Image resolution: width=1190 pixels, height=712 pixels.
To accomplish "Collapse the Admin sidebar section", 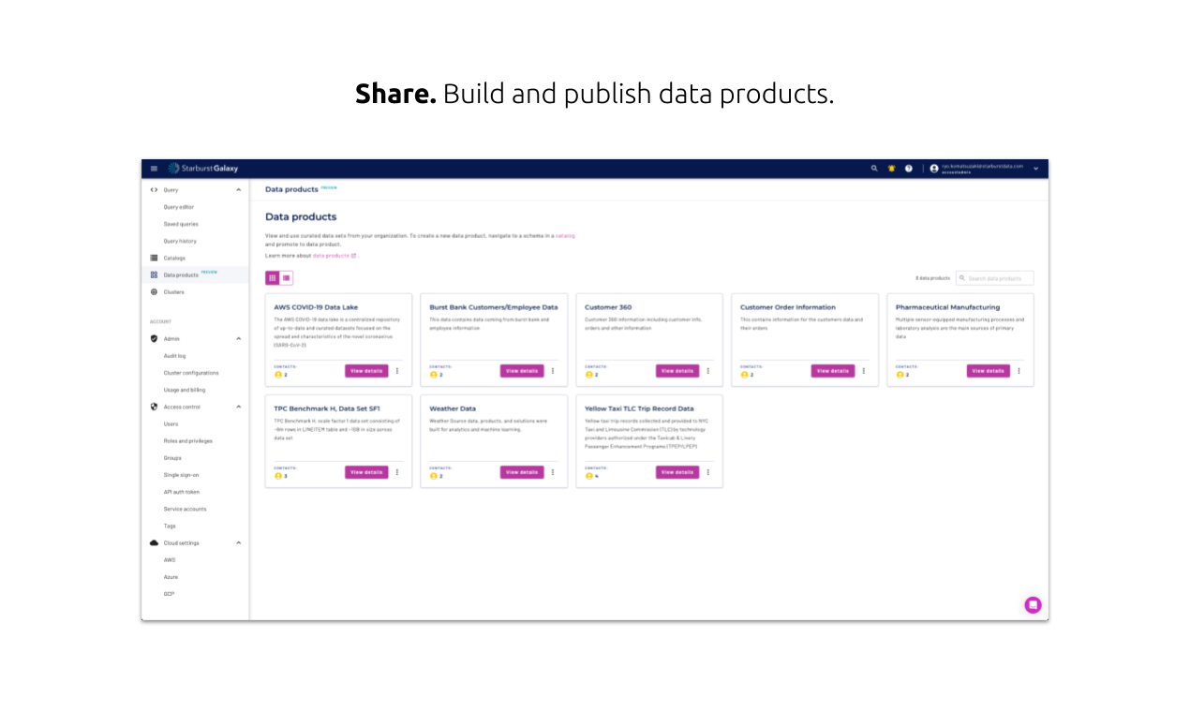I will point(238,338).
